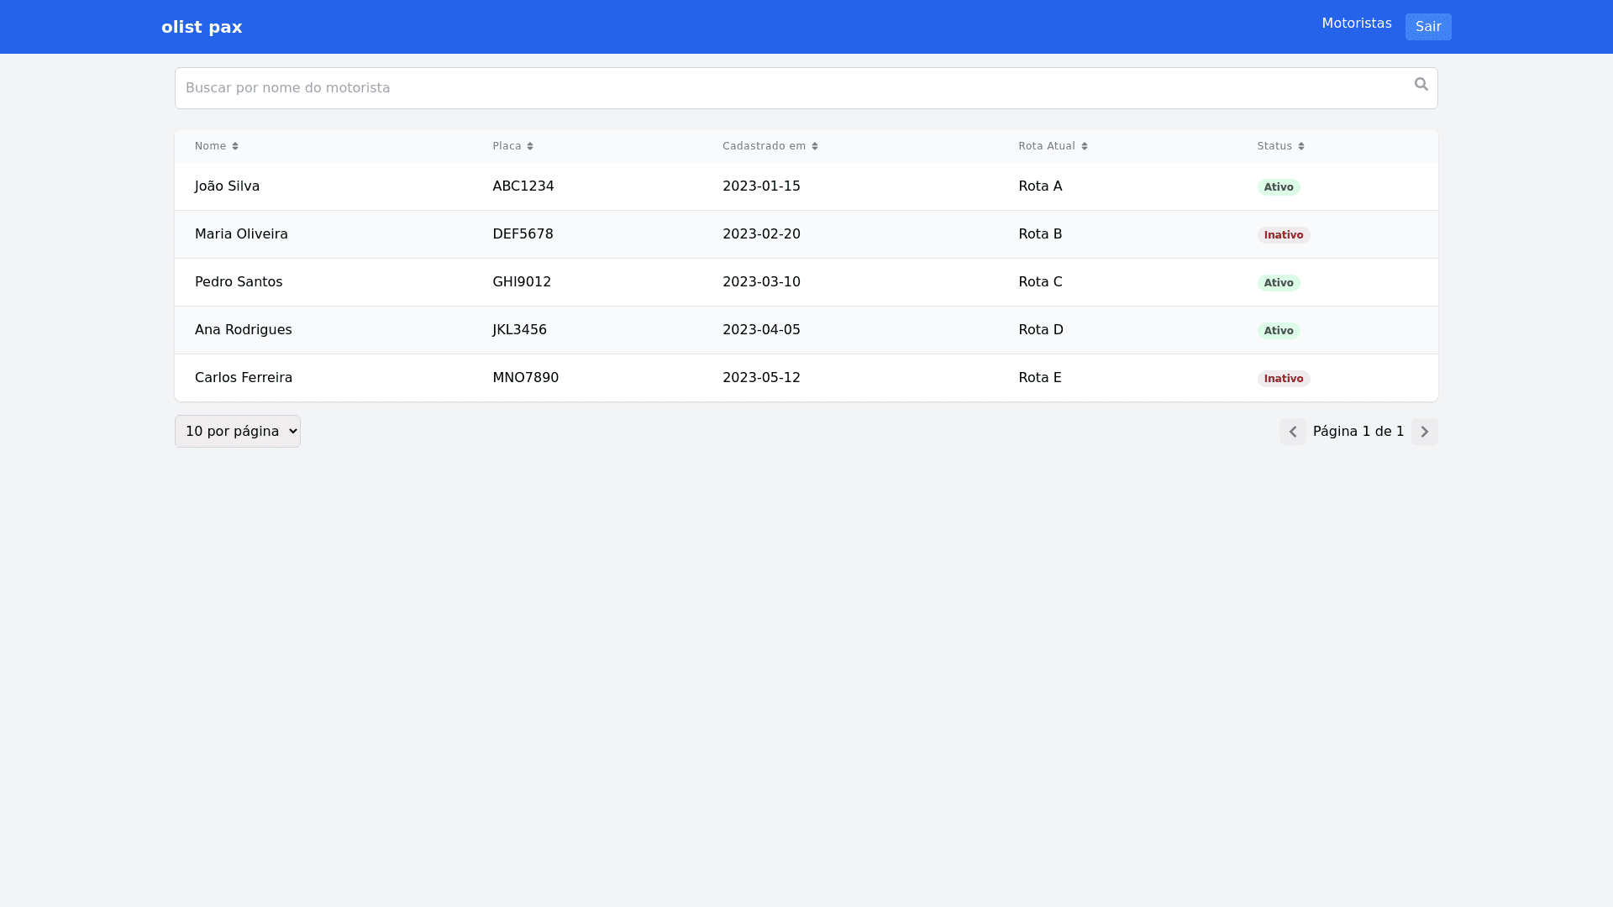Click João Silva's Ativo status badge
This screenshot has height=907, width=1613.
(1278, 187)
